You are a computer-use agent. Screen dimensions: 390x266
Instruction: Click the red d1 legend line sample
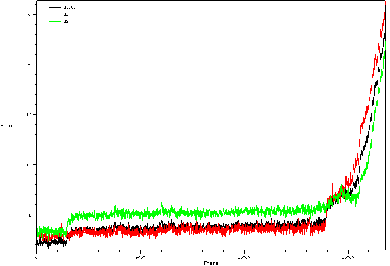55,14
